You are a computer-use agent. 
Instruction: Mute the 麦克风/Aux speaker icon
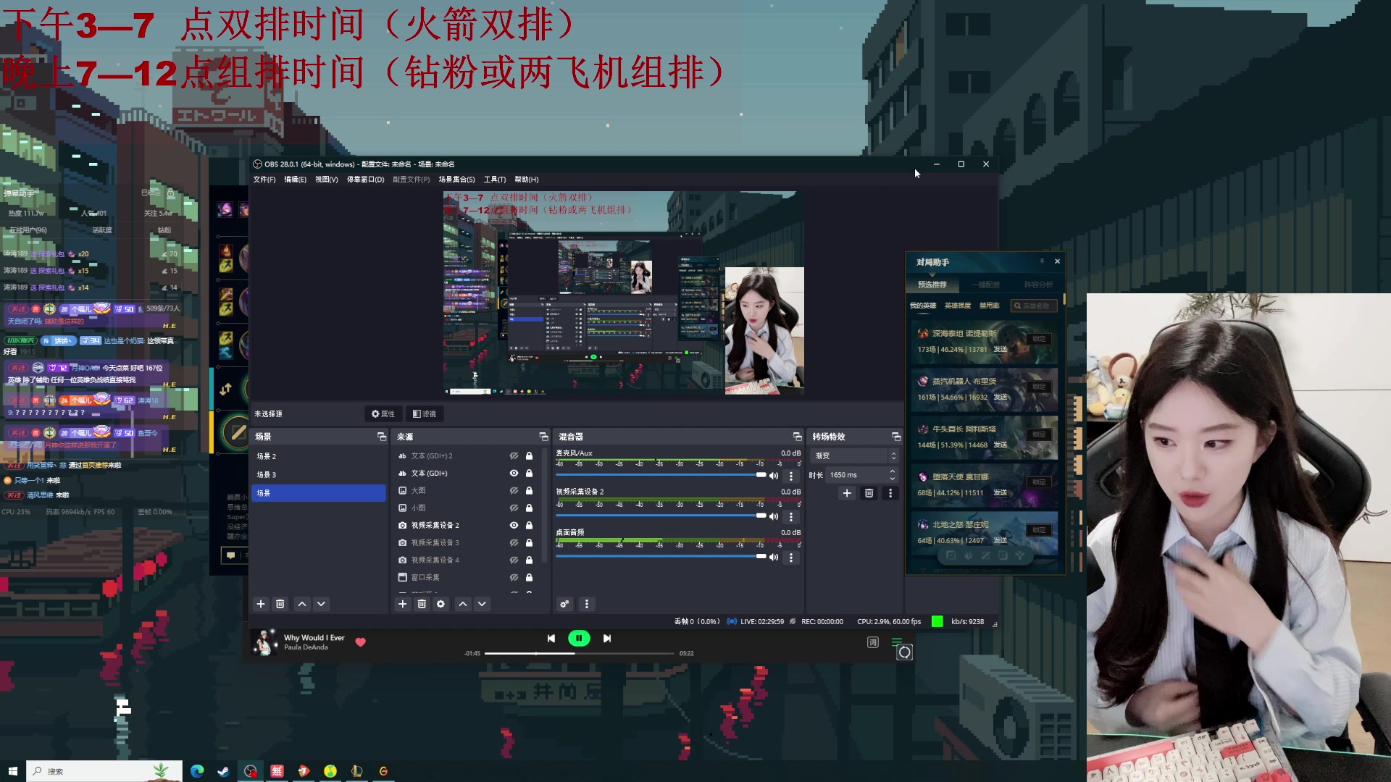point(774,476)
